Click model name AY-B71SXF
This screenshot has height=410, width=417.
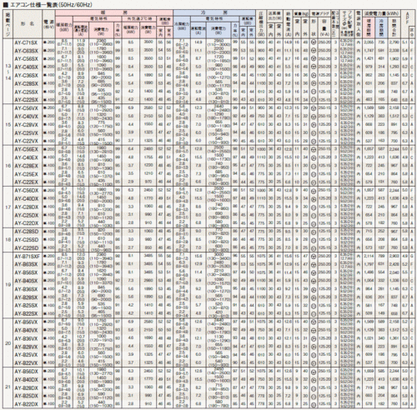click(27, 256)
